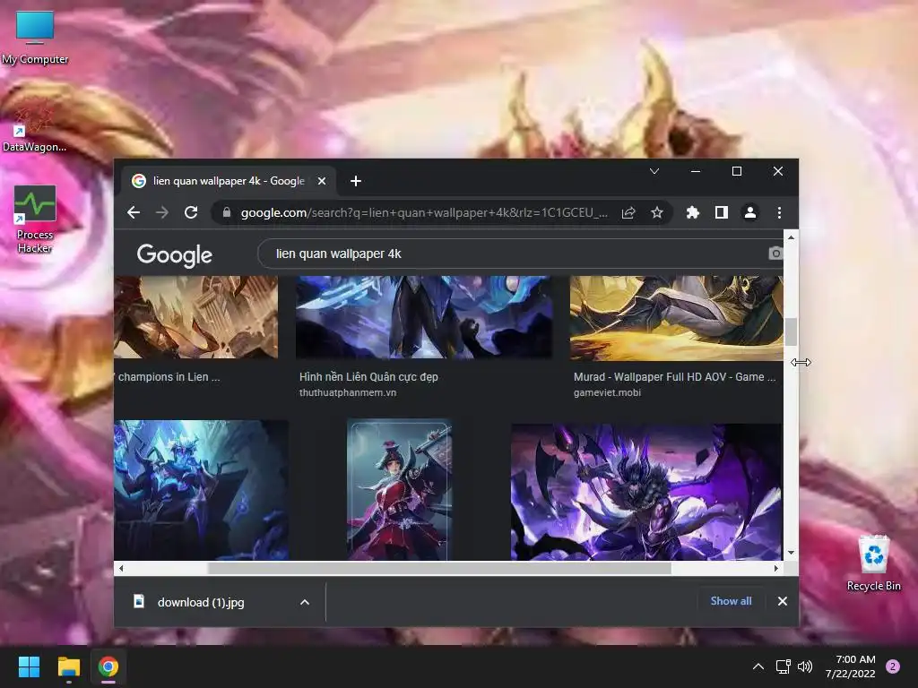
Task: Click the horizontal scrollbar thumb
Action: [439, 568]
